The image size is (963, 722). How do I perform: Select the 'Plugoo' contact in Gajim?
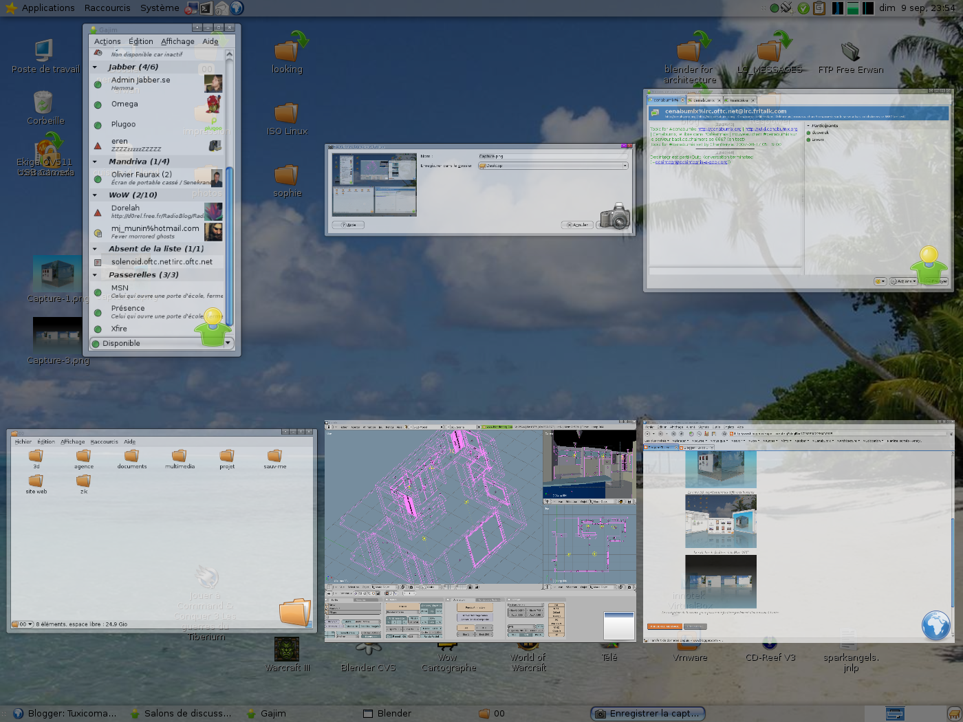[x=158, y=124]
